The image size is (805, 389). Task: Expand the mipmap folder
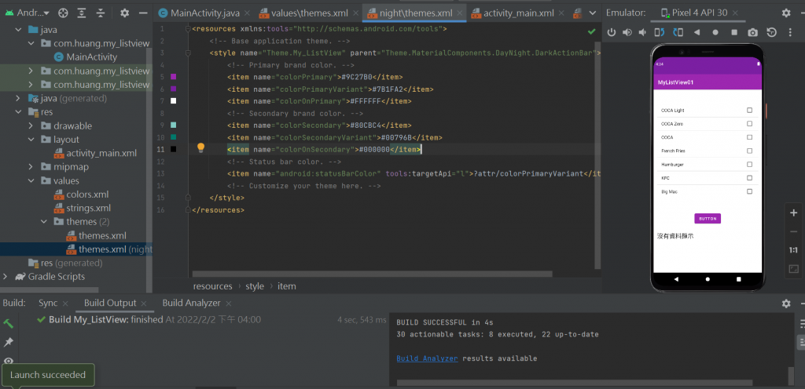(31, 167)
